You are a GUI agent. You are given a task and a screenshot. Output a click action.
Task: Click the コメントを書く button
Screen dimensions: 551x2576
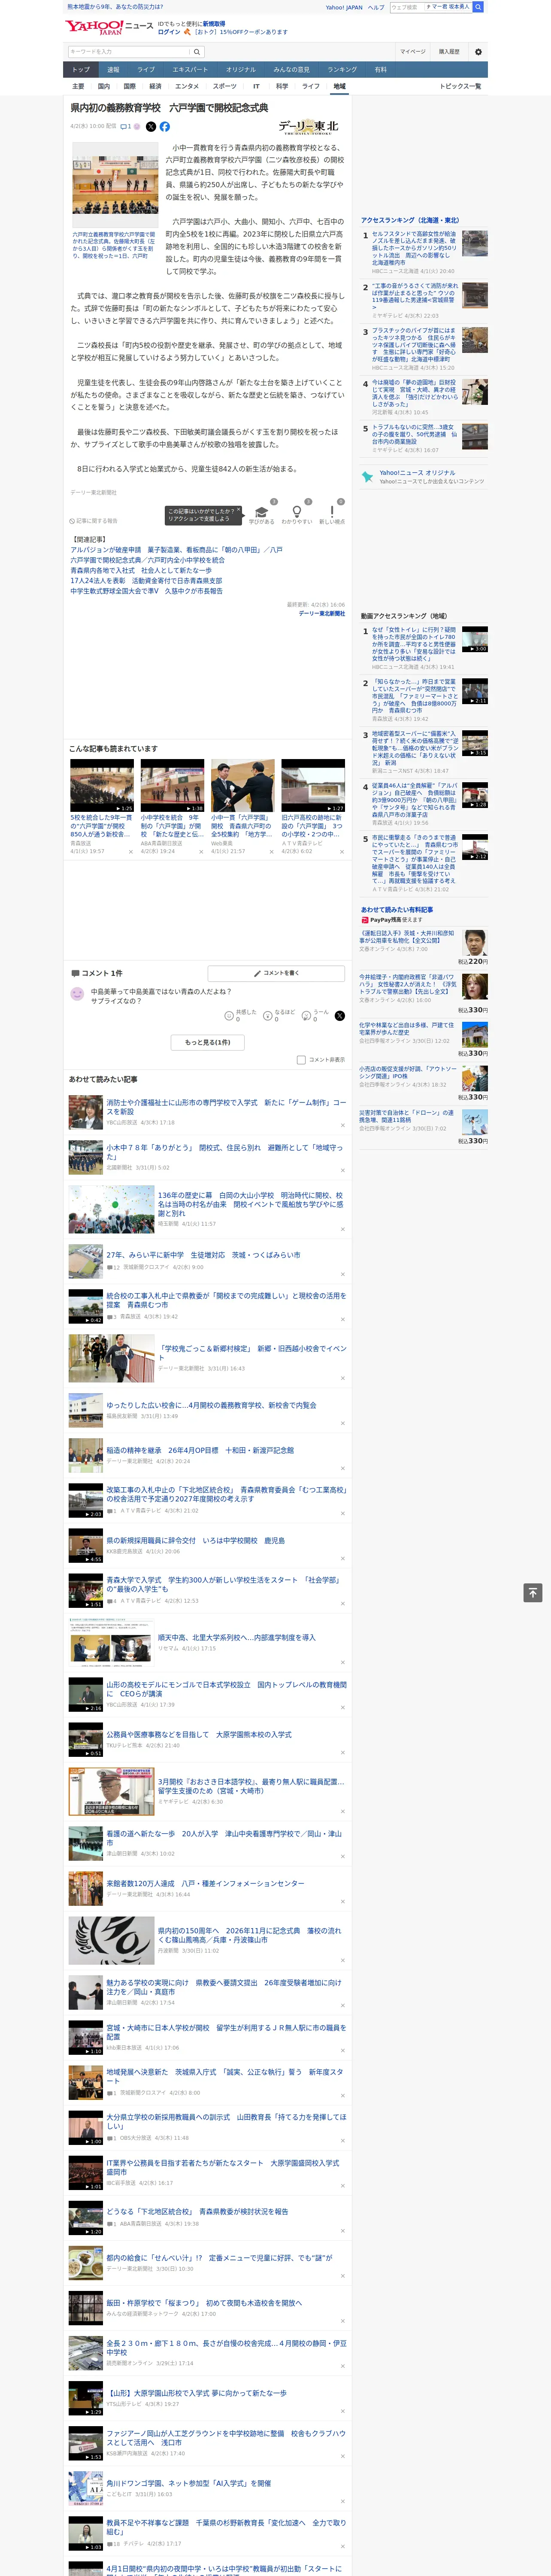[x=277, y=973]
